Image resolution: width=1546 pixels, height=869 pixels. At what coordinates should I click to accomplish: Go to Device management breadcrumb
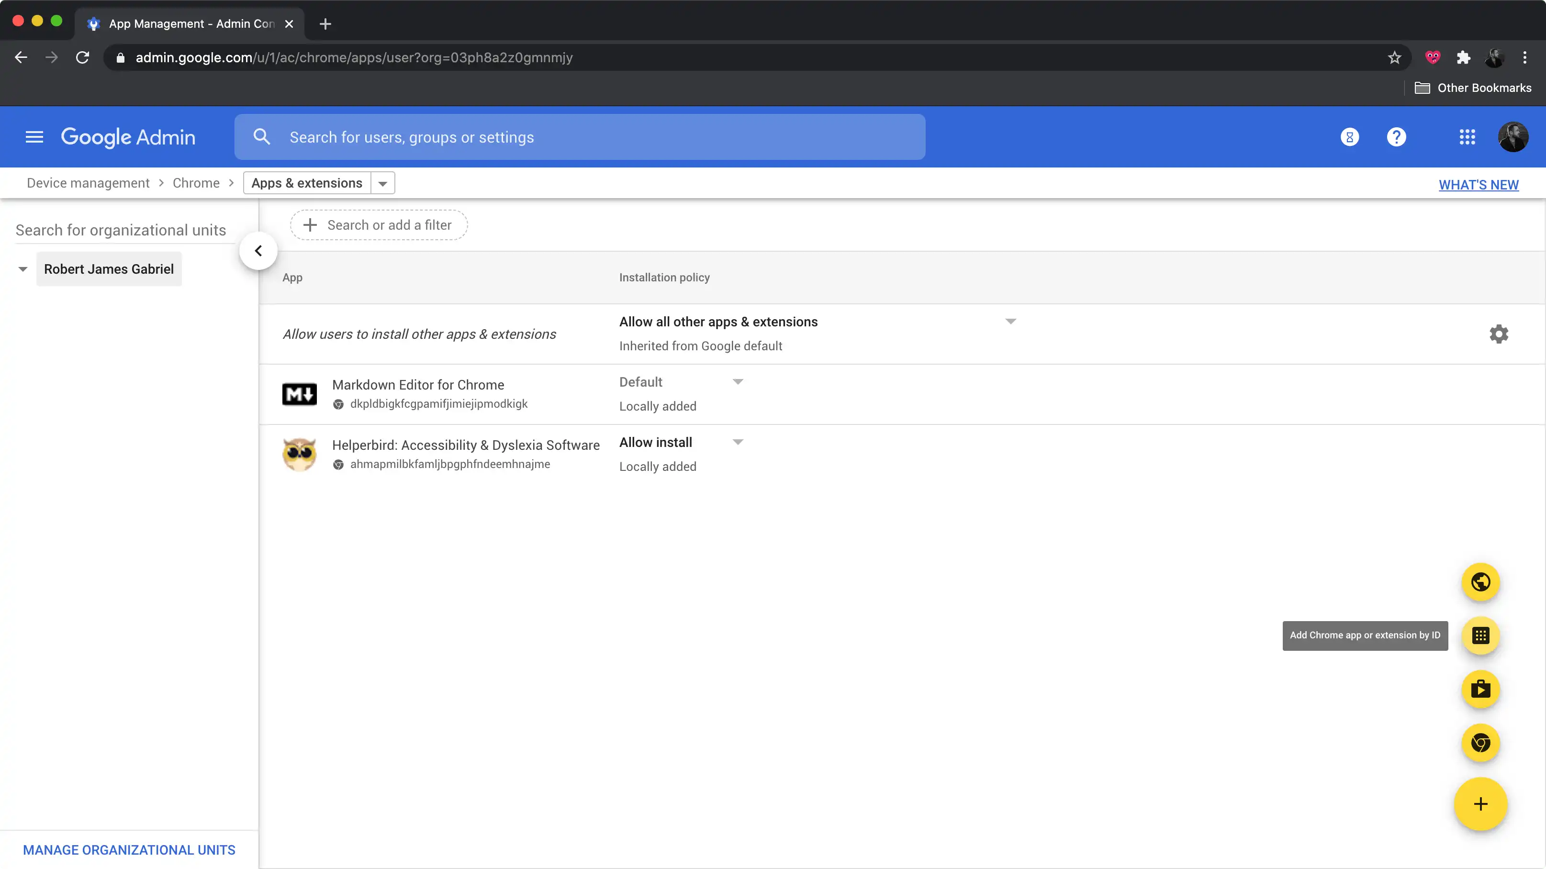coord(88,183)
